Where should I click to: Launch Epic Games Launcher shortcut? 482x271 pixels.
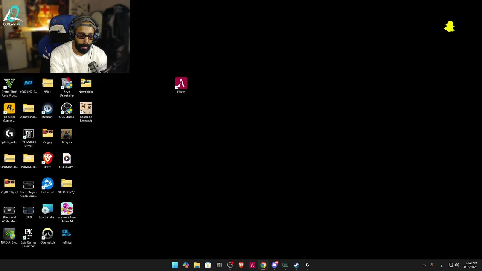pos(29,238)
